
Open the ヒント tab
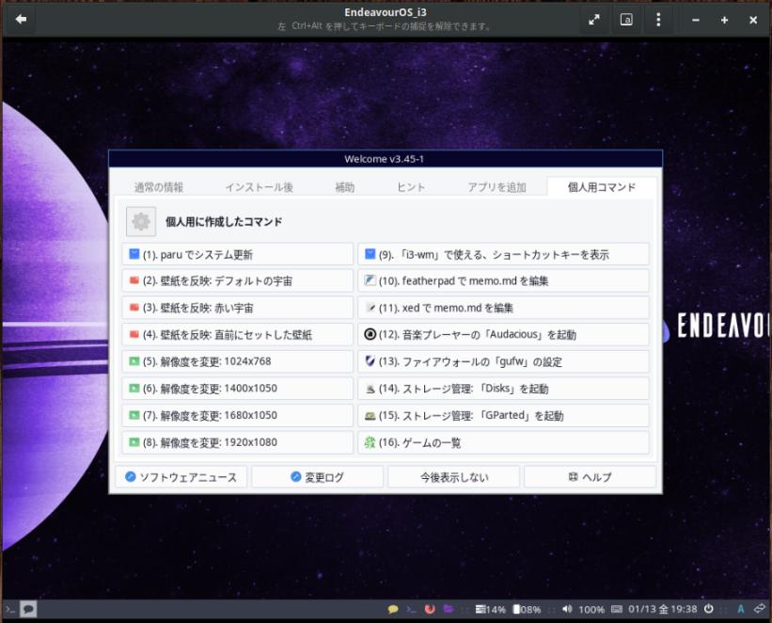click(x=411, y=187)
